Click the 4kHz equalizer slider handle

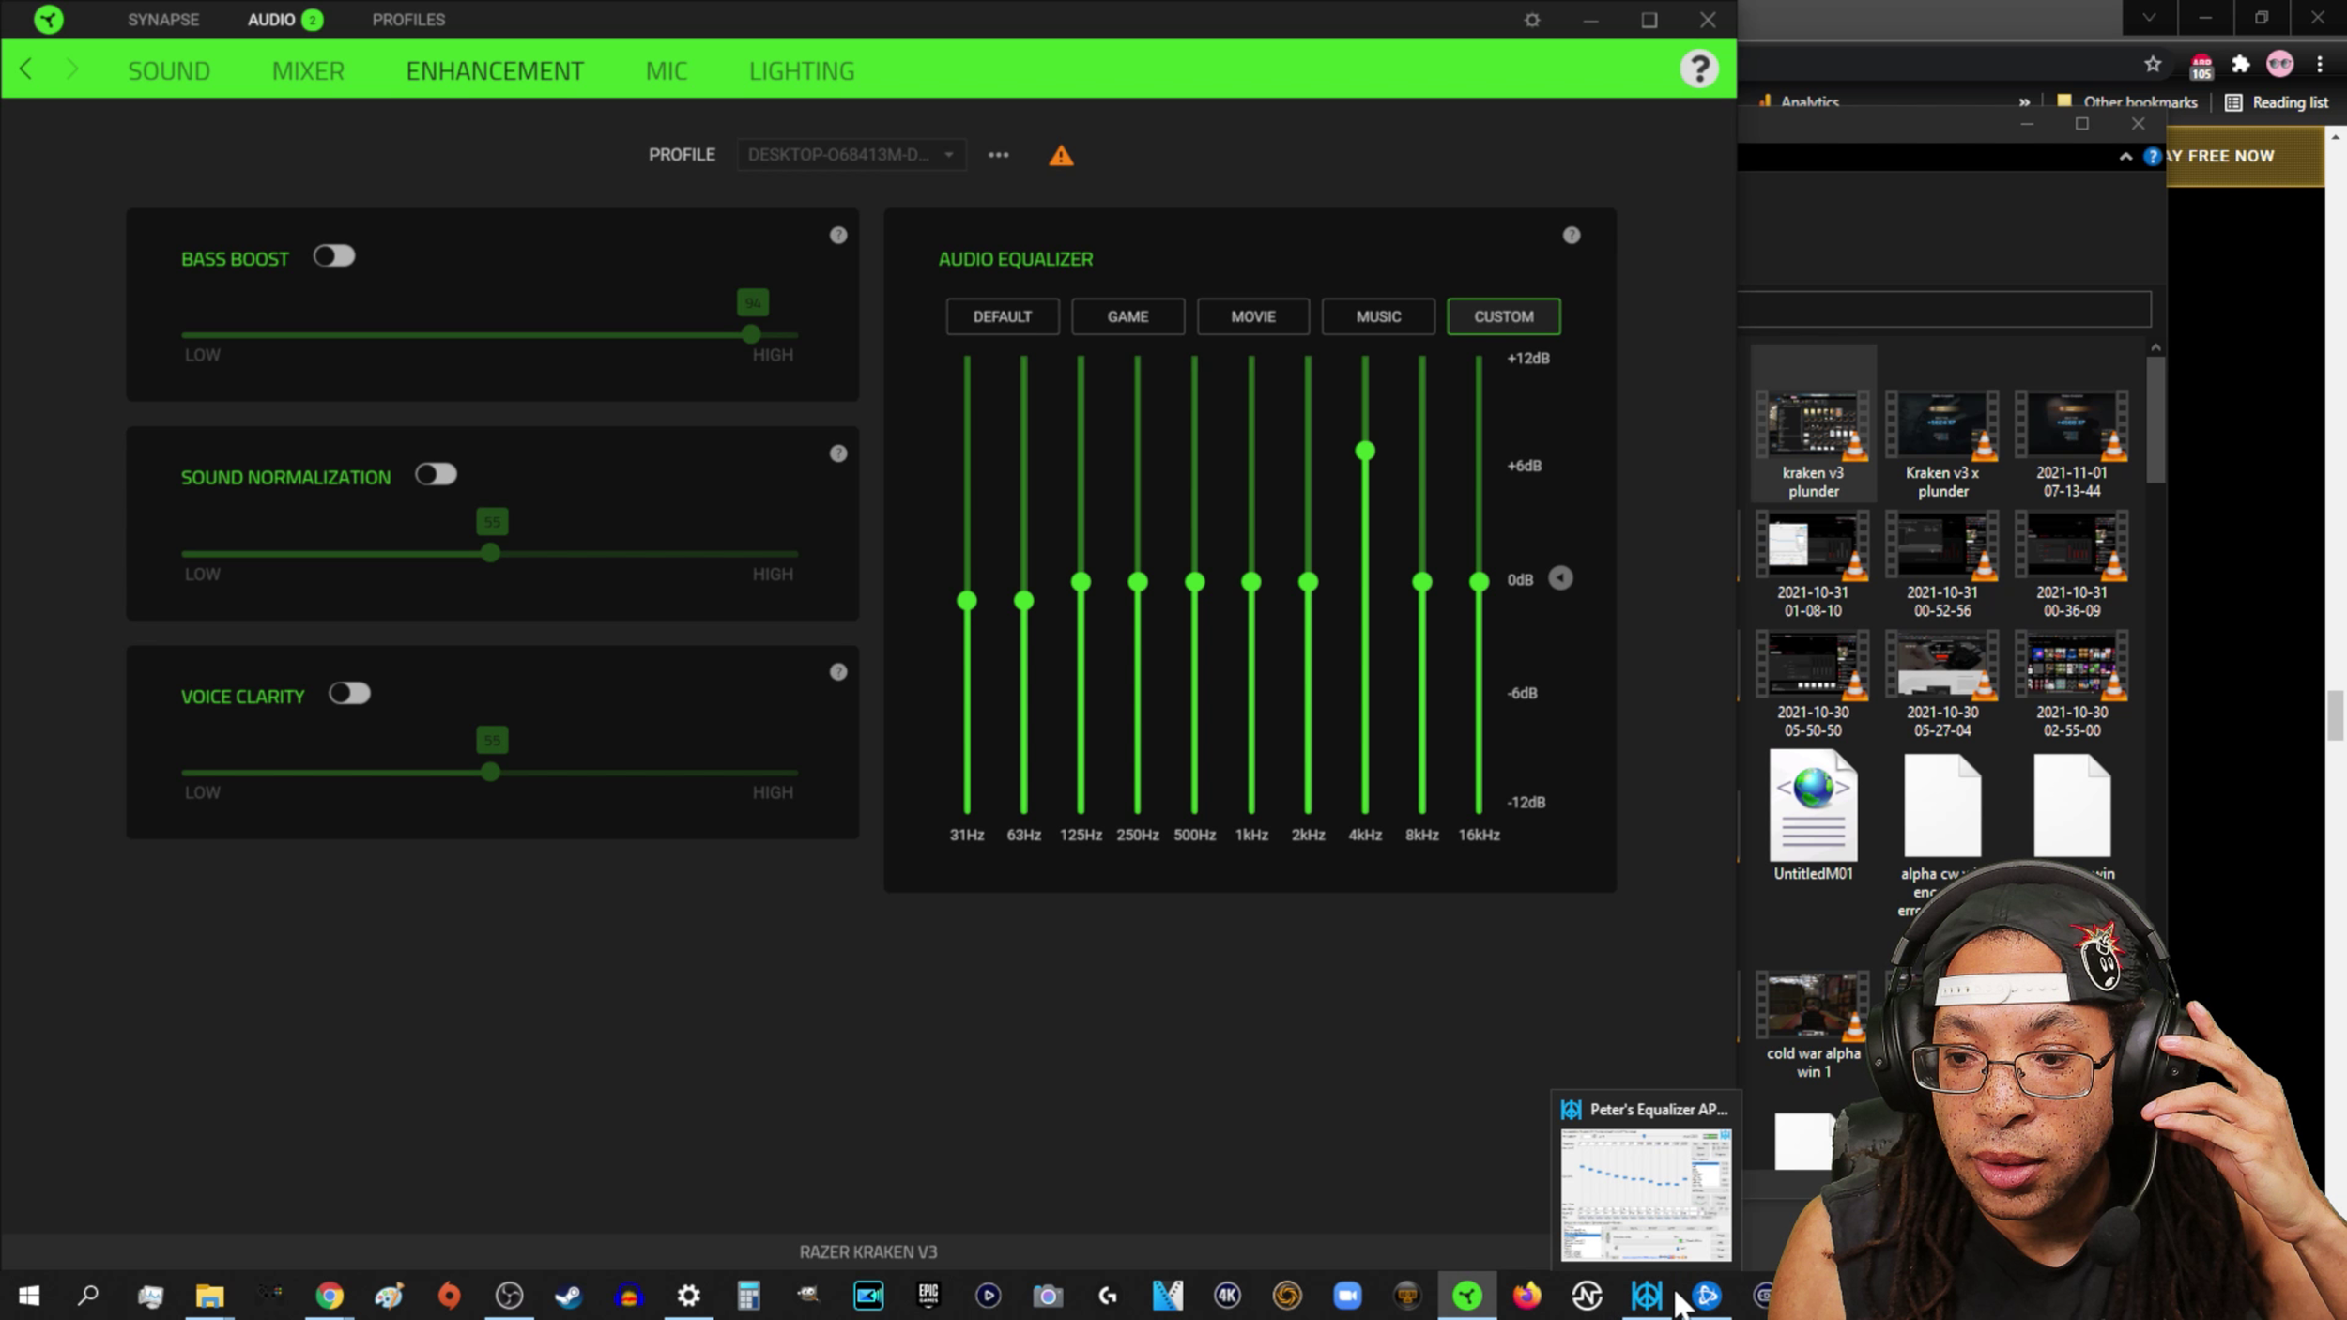pyautogui.click(x=1365, y=452)
